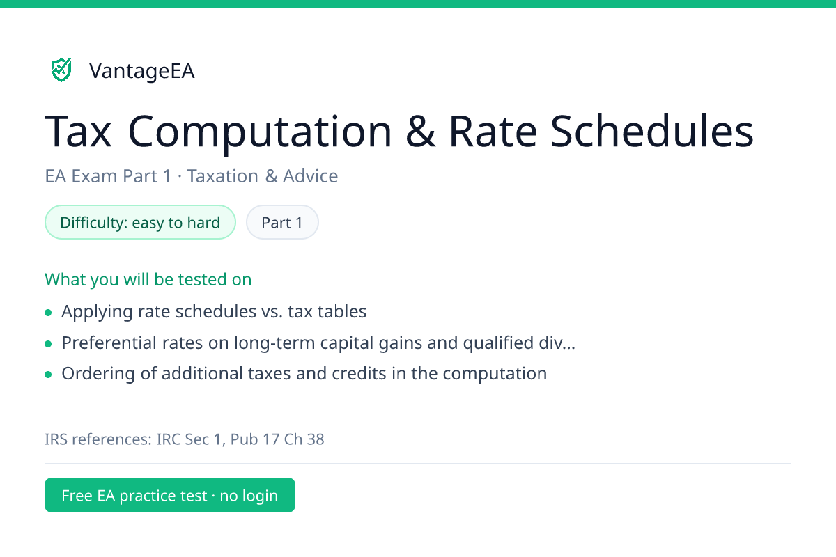Click the IRC Sec 1 reference

[190, 439]
